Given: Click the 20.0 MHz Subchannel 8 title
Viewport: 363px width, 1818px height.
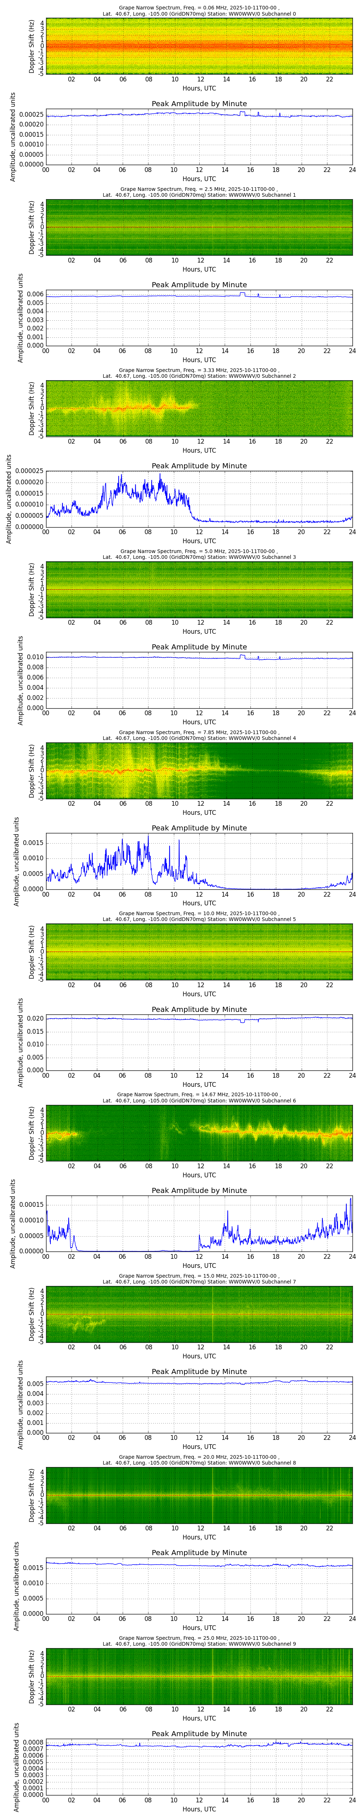Looking at the screenshot, I should tap(199, 1459).
